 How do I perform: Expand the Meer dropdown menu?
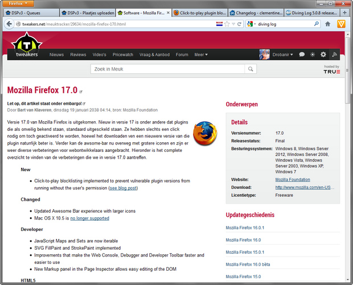[201, 55]
